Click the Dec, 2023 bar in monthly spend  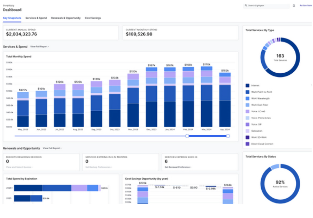pyautogui.click(x=151, y=97)
